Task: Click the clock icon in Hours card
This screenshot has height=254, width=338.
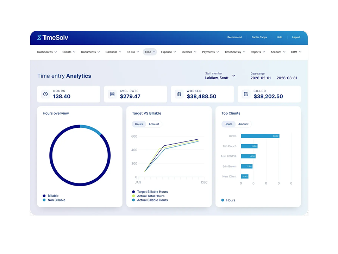Action: [x=45, y=94]
